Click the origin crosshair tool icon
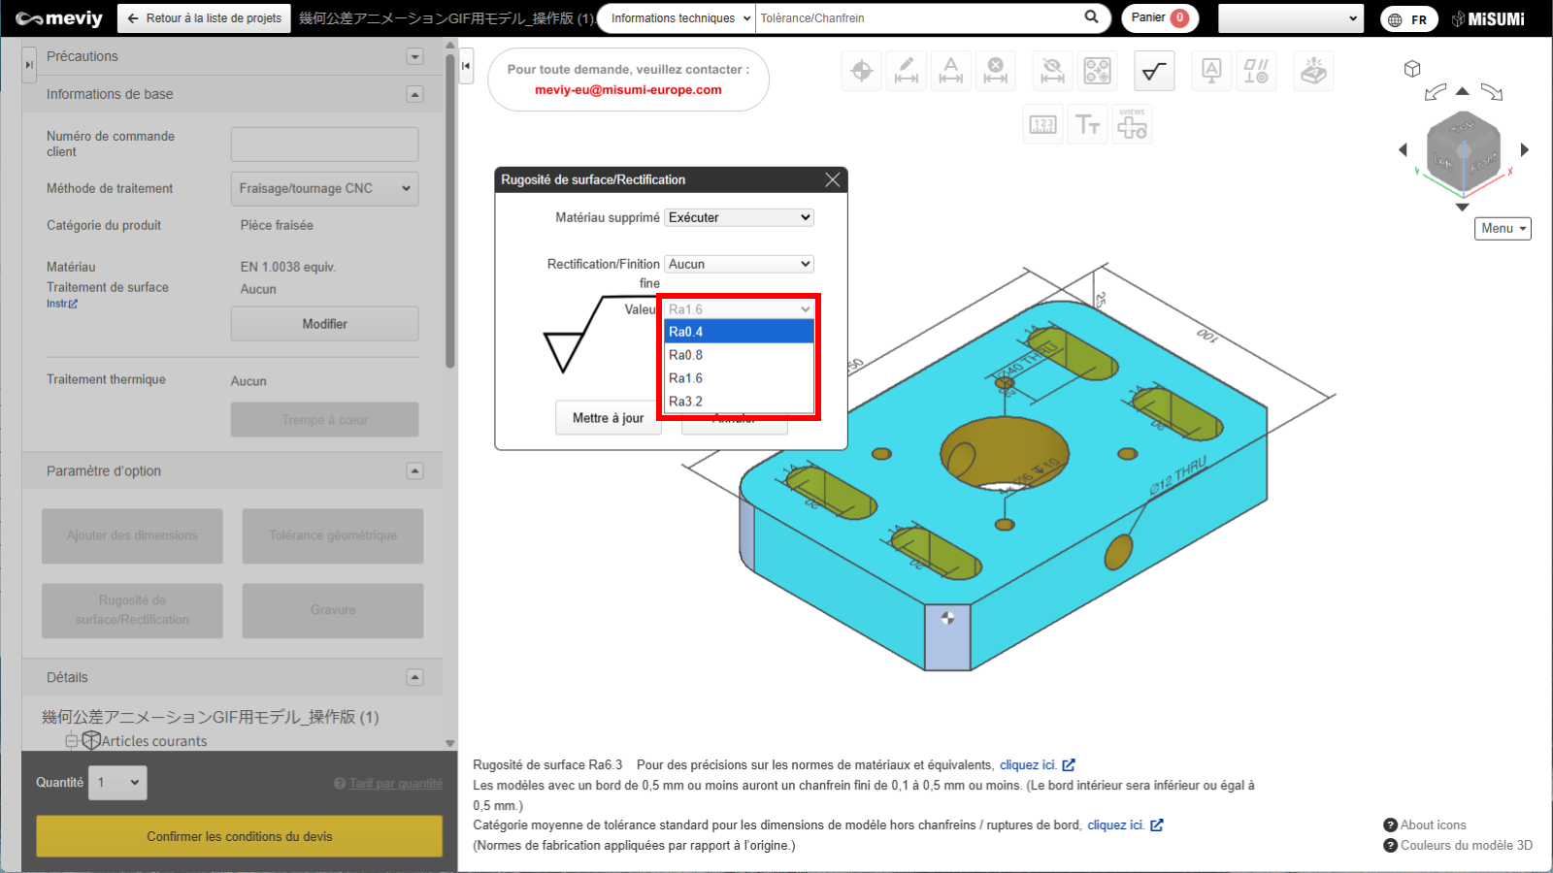 (861, 71)
